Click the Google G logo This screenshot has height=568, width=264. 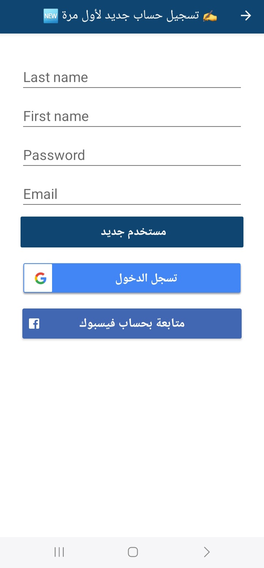41,278
